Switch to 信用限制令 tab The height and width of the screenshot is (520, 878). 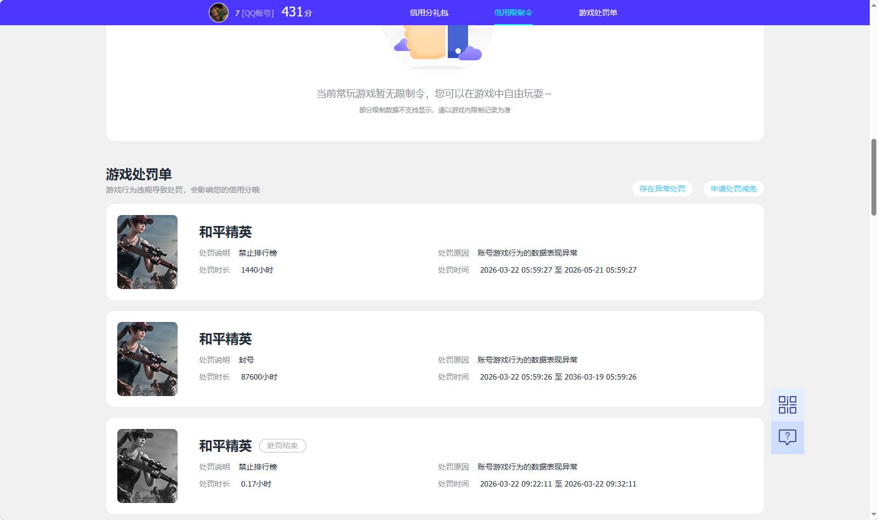(514, 13)
